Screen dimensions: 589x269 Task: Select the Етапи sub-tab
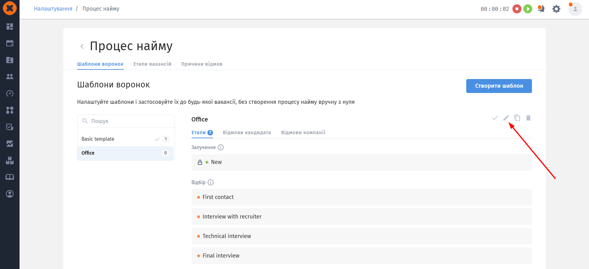click(x=202, y=133)
